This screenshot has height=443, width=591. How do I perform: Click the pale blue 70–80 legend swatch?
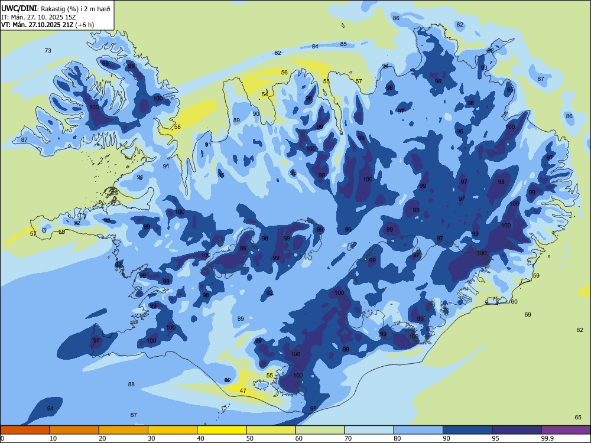[x=369, y=430]
